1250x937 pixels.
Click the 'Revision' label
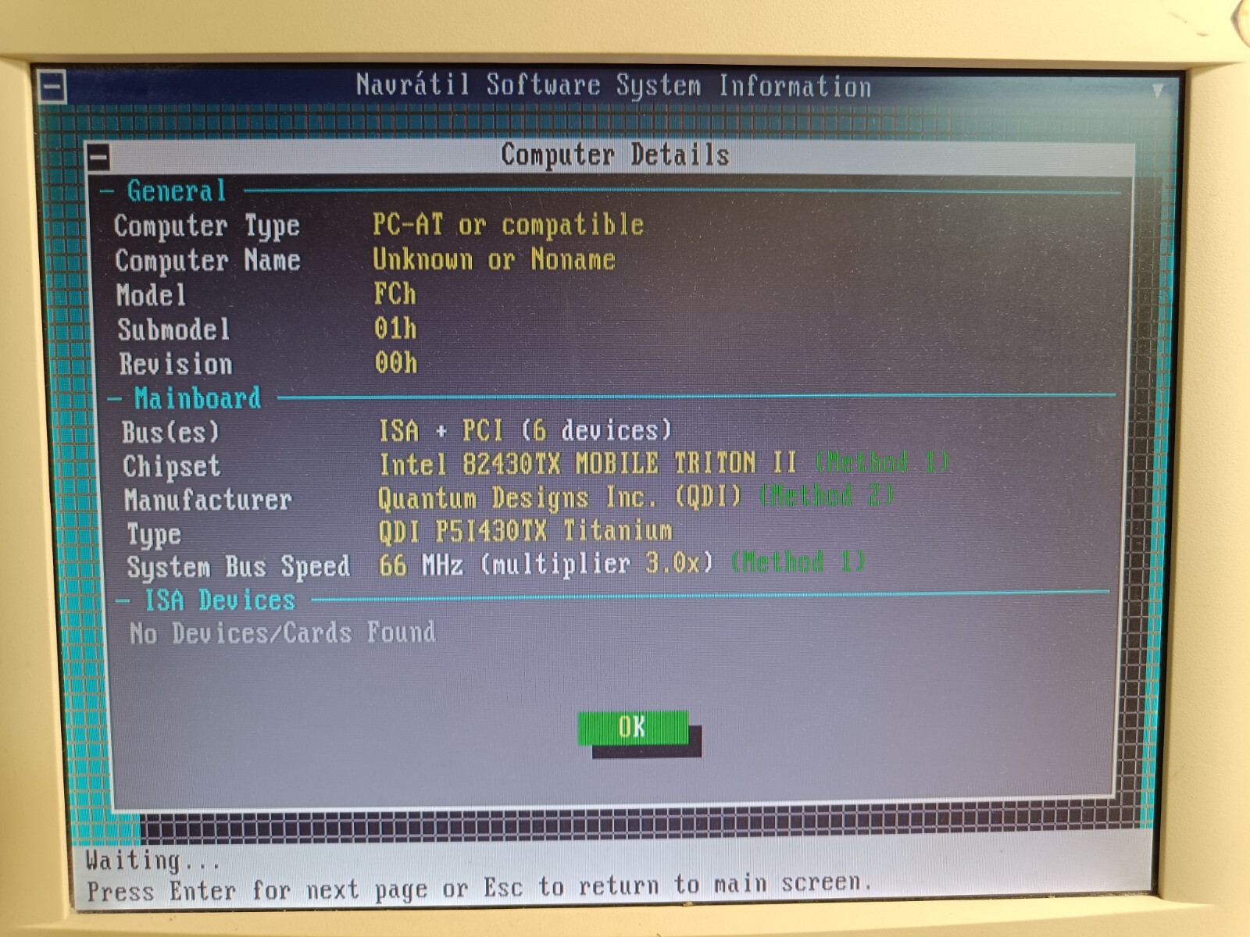176,364
